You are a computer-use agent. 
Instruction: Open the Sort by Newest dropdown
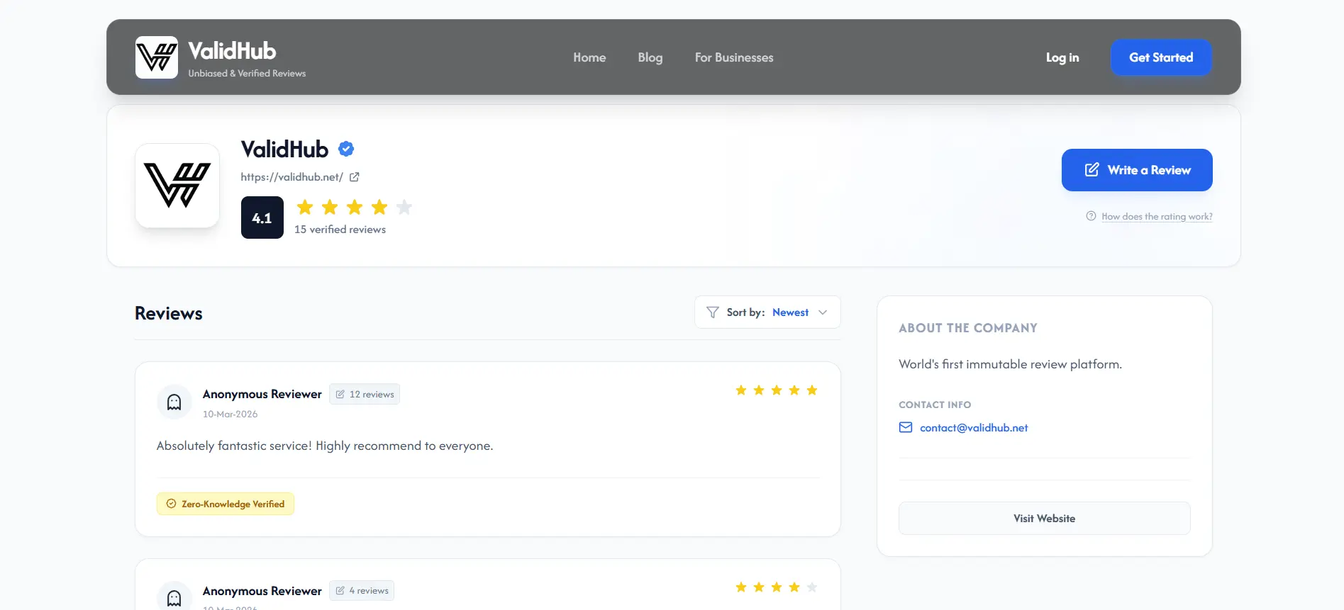[767, 312]
